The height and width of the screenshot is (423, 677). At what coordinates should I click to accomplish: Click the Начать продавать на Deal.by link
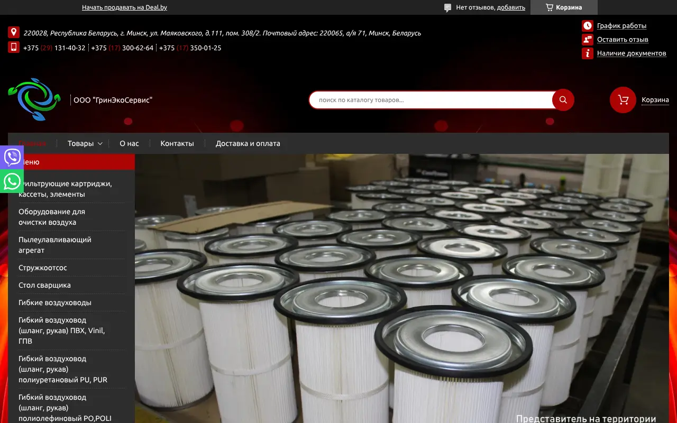pos(124,7)
